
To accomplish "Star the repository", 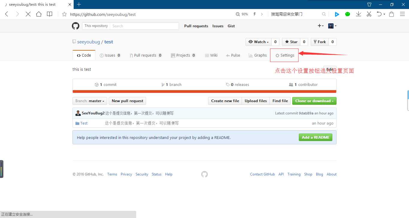I will pos(291,42).
